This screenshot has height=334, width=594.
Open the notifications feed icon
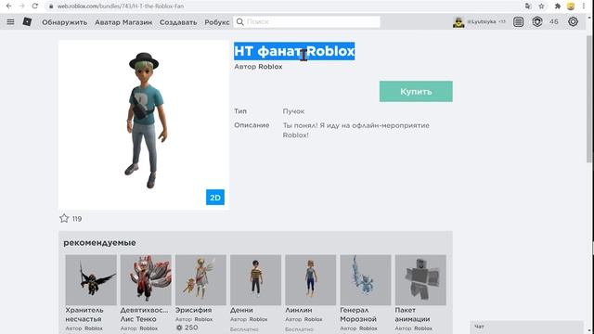click(x=518, y=22)
